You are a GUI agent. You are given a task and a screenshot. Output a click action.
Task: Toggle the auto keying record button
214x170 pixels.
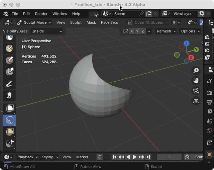pos(100,157)
